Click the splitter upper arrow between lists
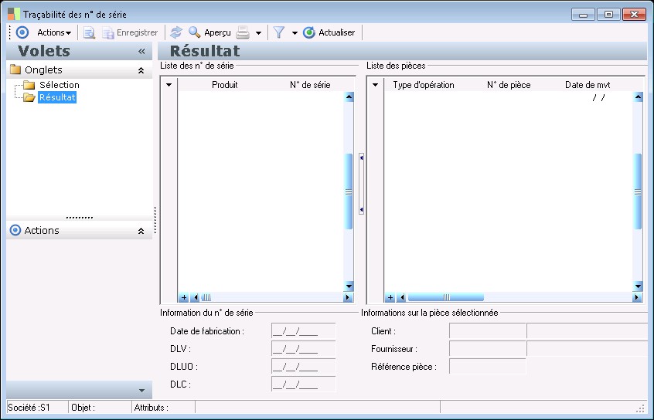This screenshot has width=654, height=420. (361, 158)
